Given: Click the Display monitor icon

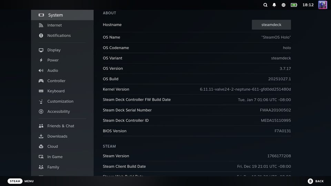Looking at the screenshot, I should tap(41, 50).
